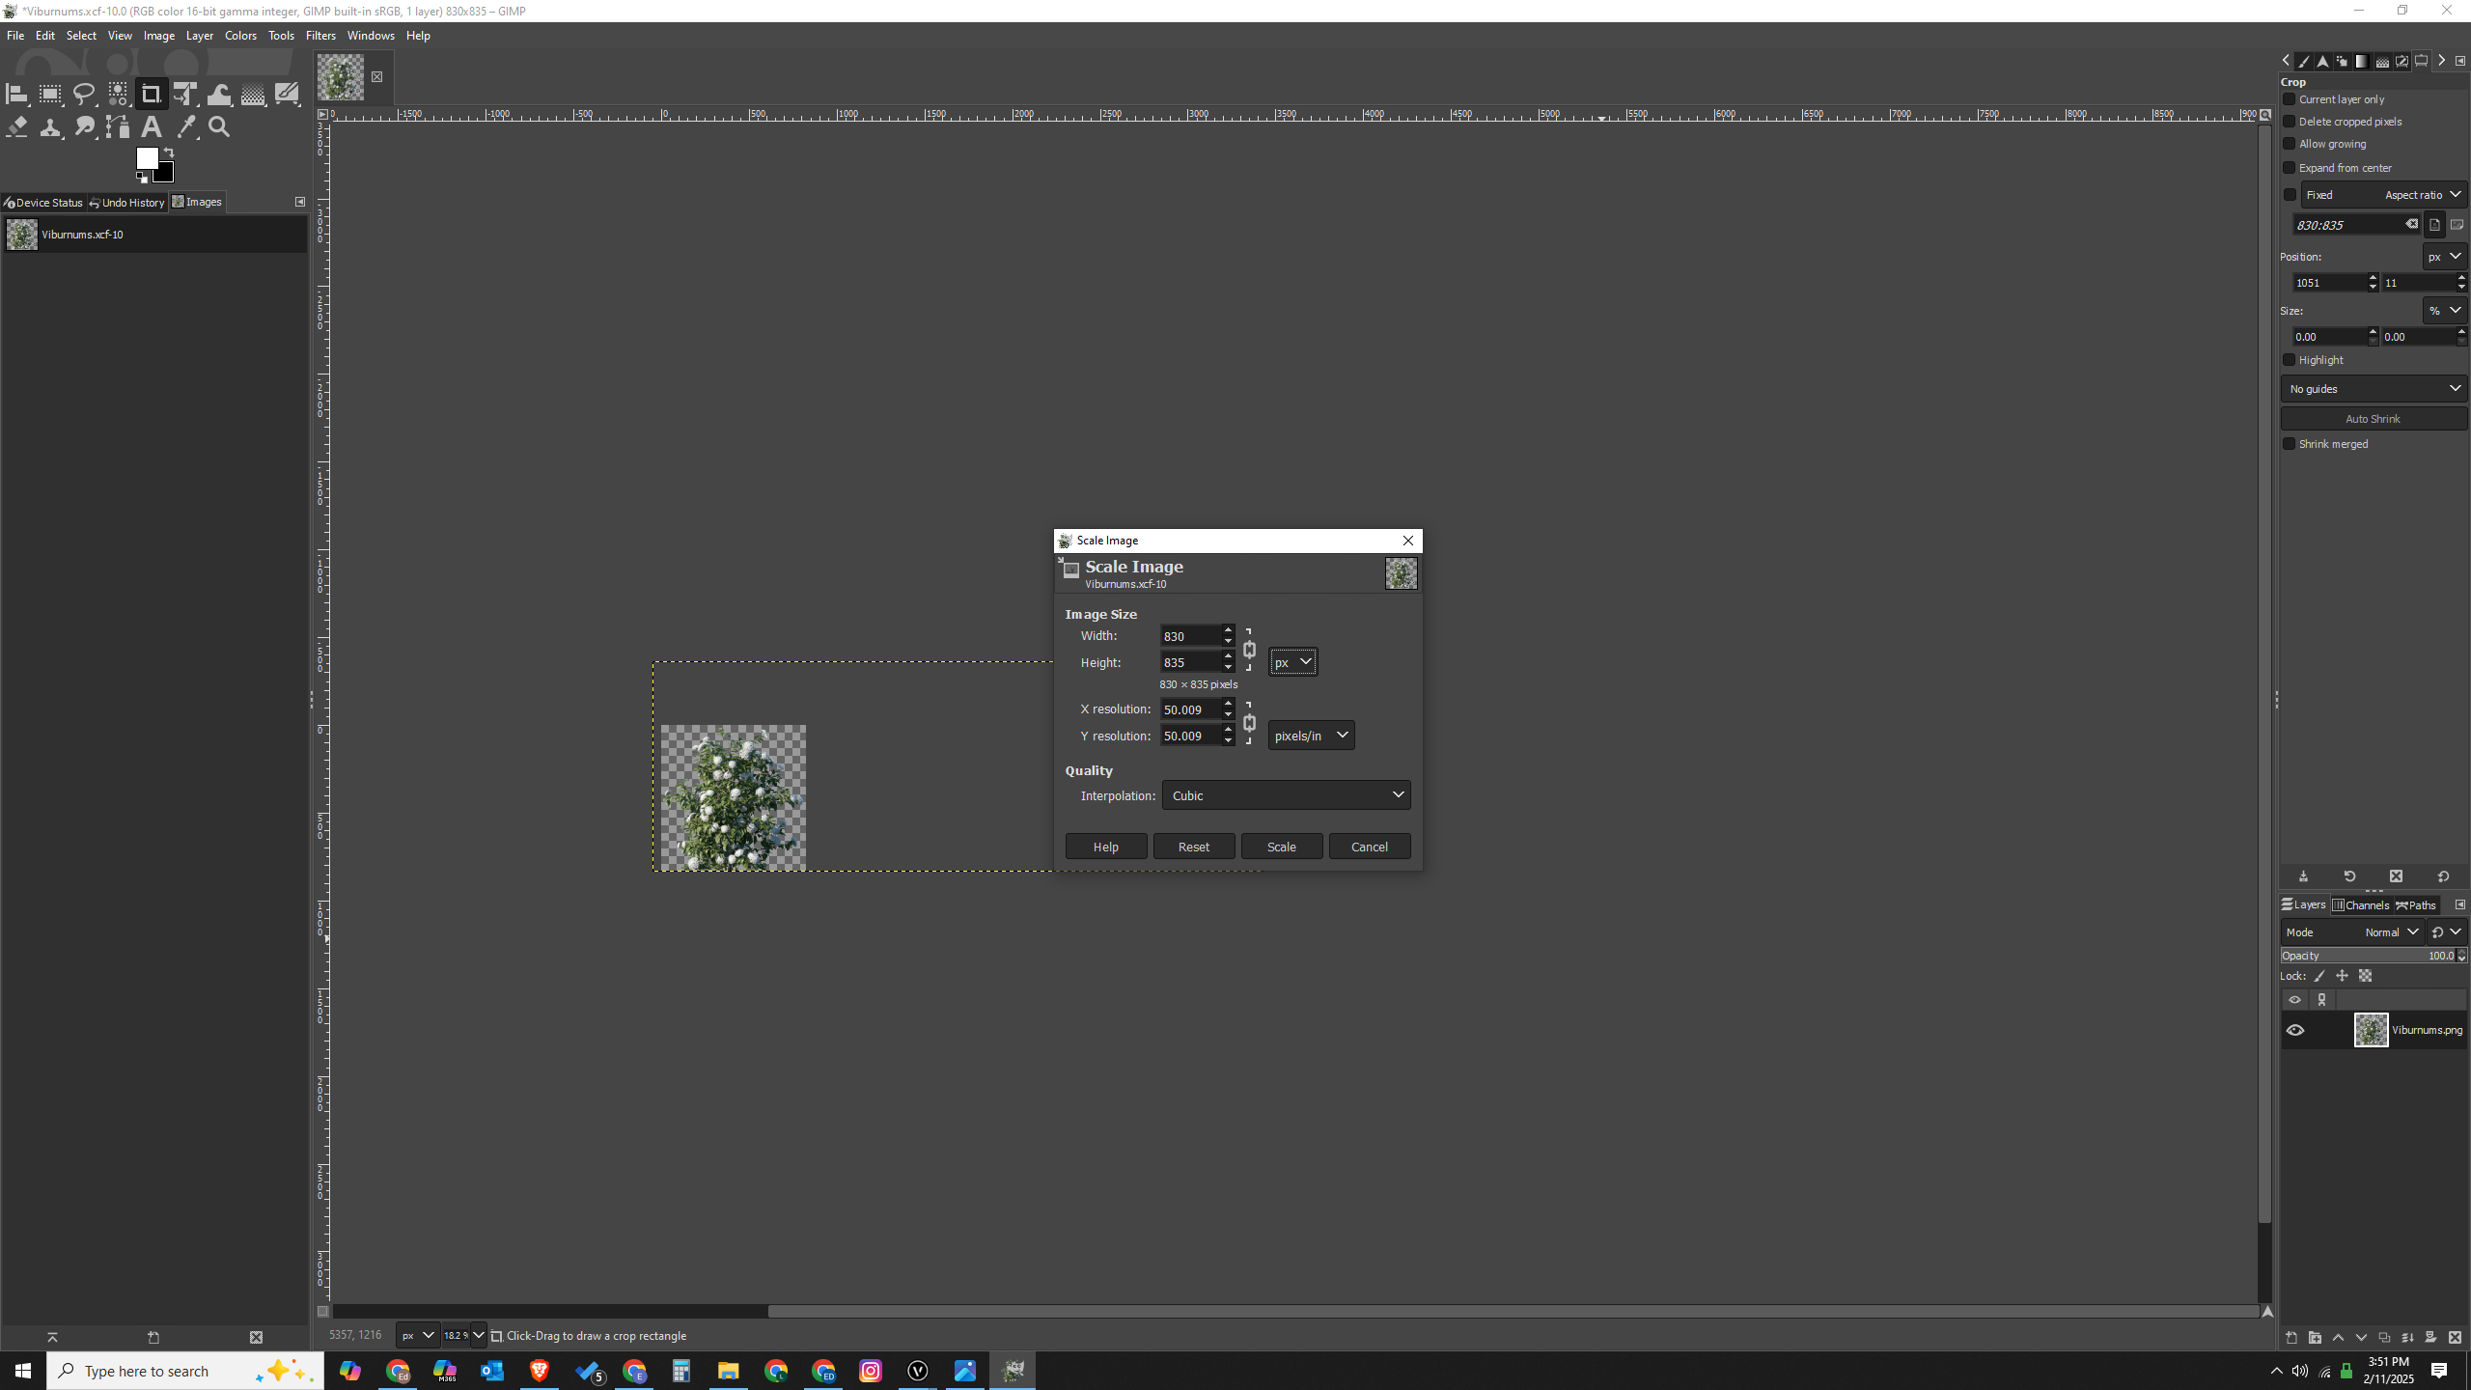Select the Zoom magnifier tool

pos(219,126)
